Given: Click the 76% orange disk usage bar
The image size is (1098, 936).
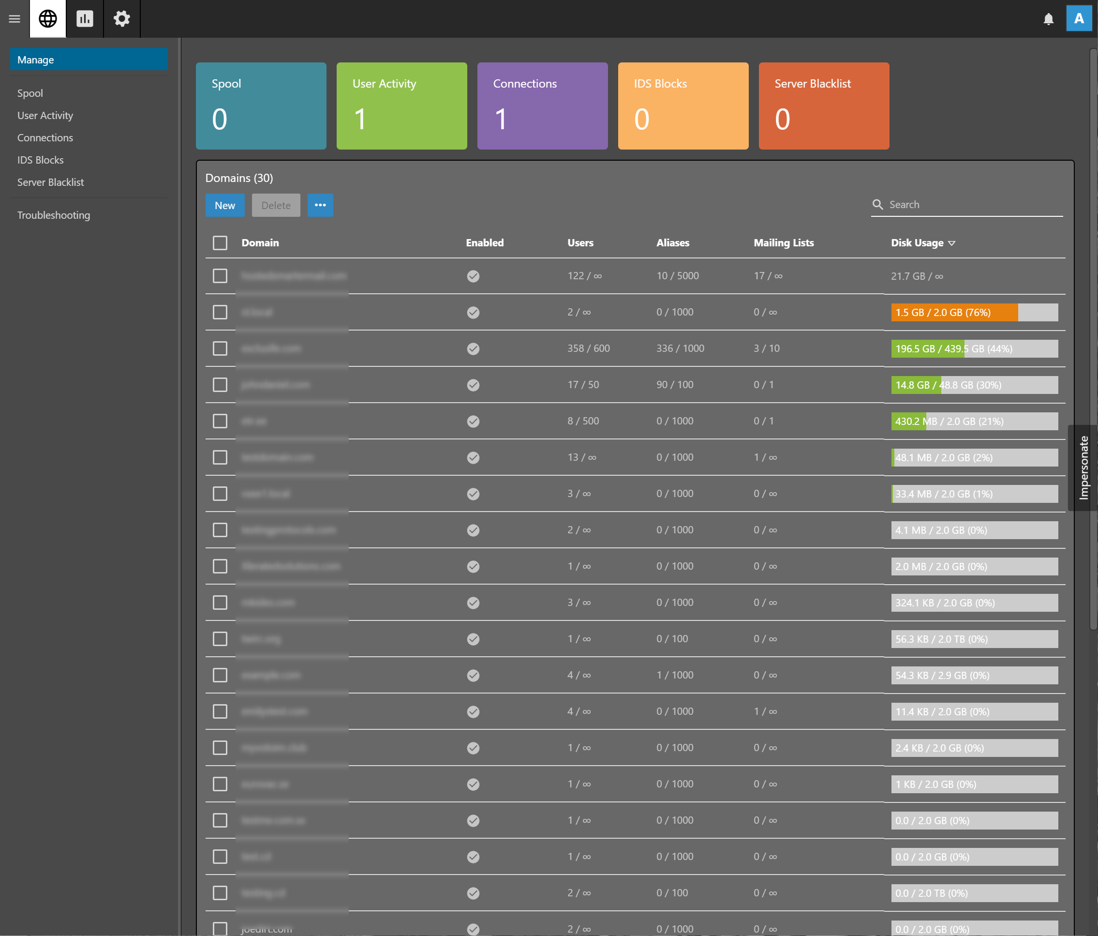Looking at the screenshot, I should [954, 312].
